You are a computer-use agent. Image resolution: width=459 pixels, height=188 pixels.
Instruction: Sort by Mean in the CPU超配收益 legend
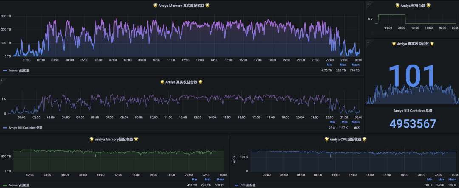[x=453, y=179]
